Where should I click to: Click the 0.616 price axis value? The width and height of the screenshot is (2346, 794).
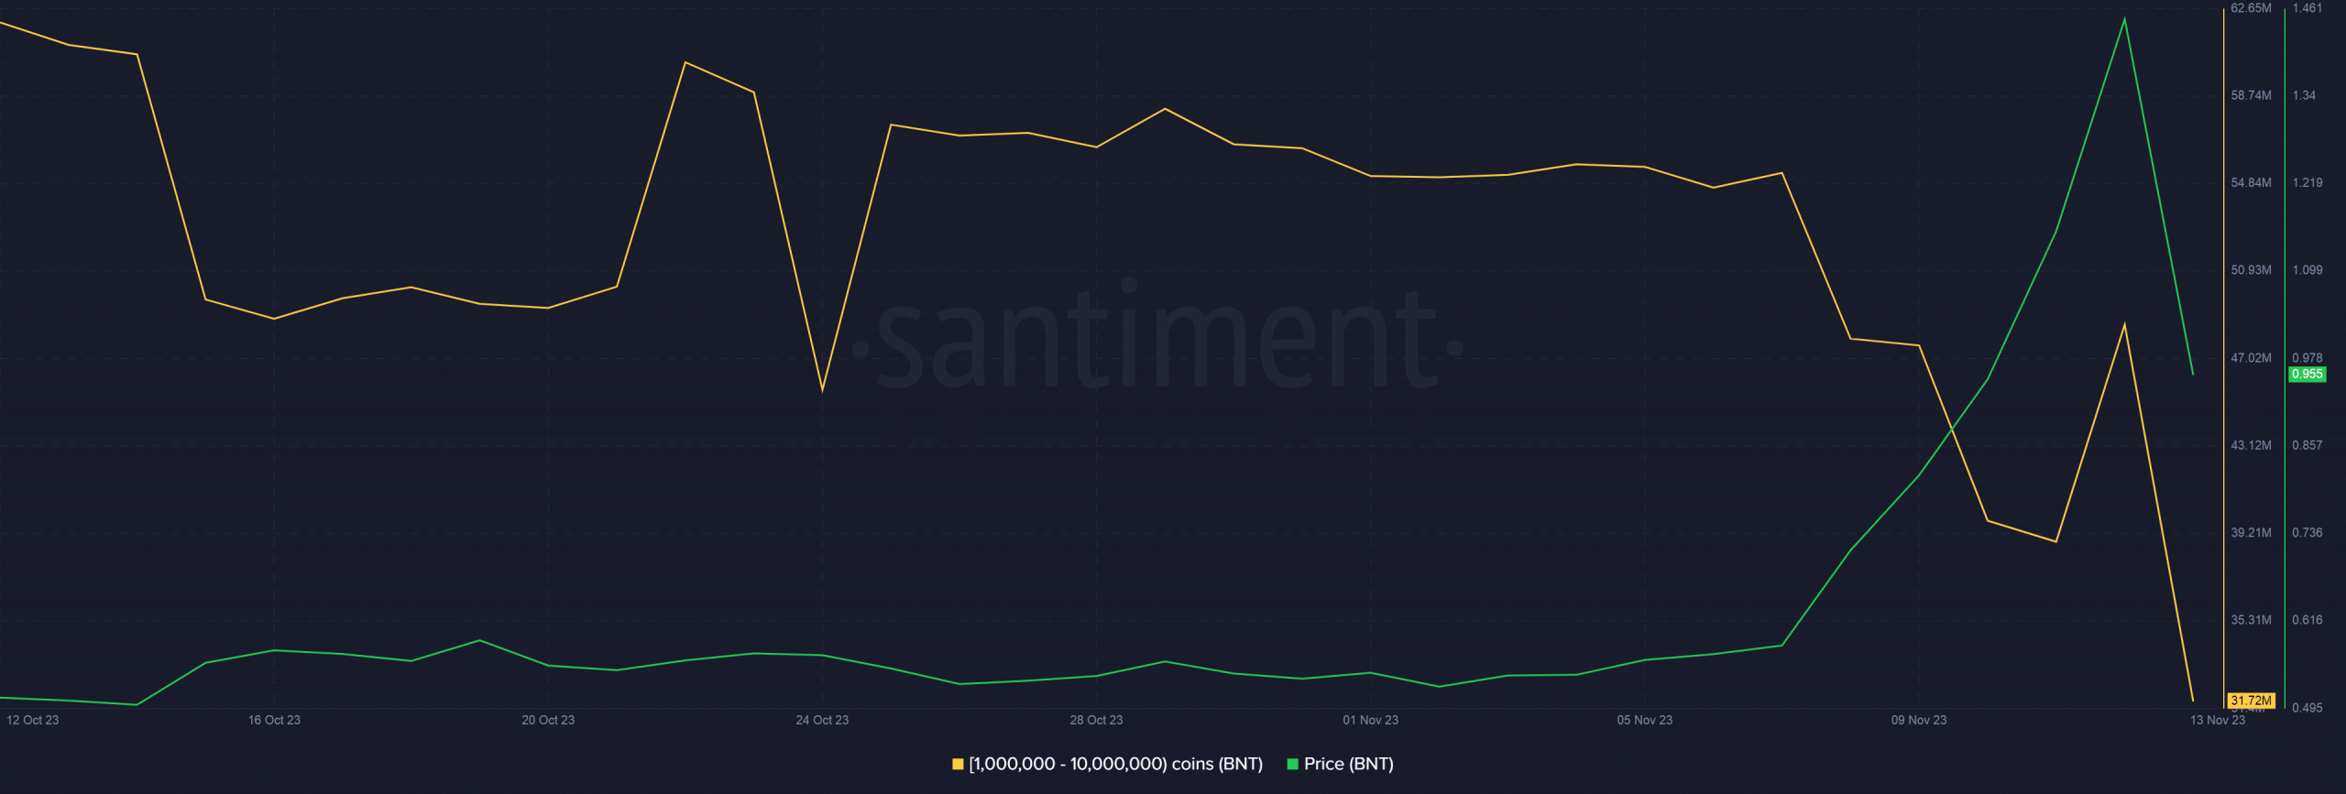pyautogui.click(x=2307, y=620)
